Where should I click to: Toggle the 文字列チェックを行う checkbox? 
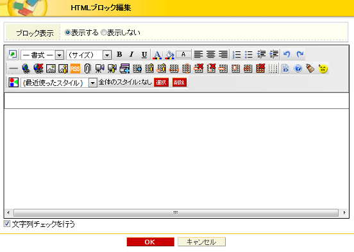point(7,224)
